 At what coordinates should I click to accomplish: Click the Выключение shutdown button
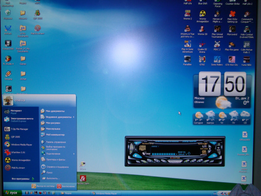[x=66, y=186]
